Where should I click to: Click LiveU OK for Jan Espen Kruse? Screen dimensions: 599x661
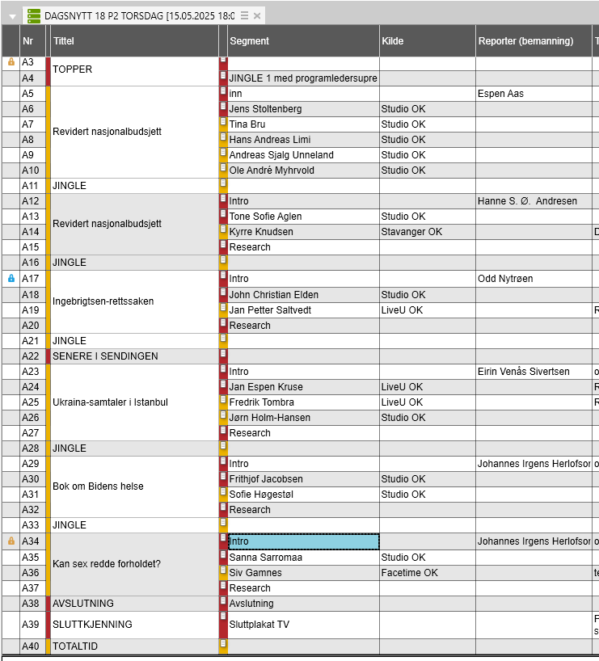click(x=428, y=387)
